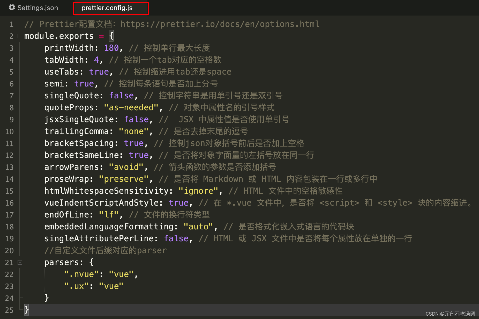The image size is (479, 319).
Task: Click the trailingComma "none" value
Action: (134, 131)
